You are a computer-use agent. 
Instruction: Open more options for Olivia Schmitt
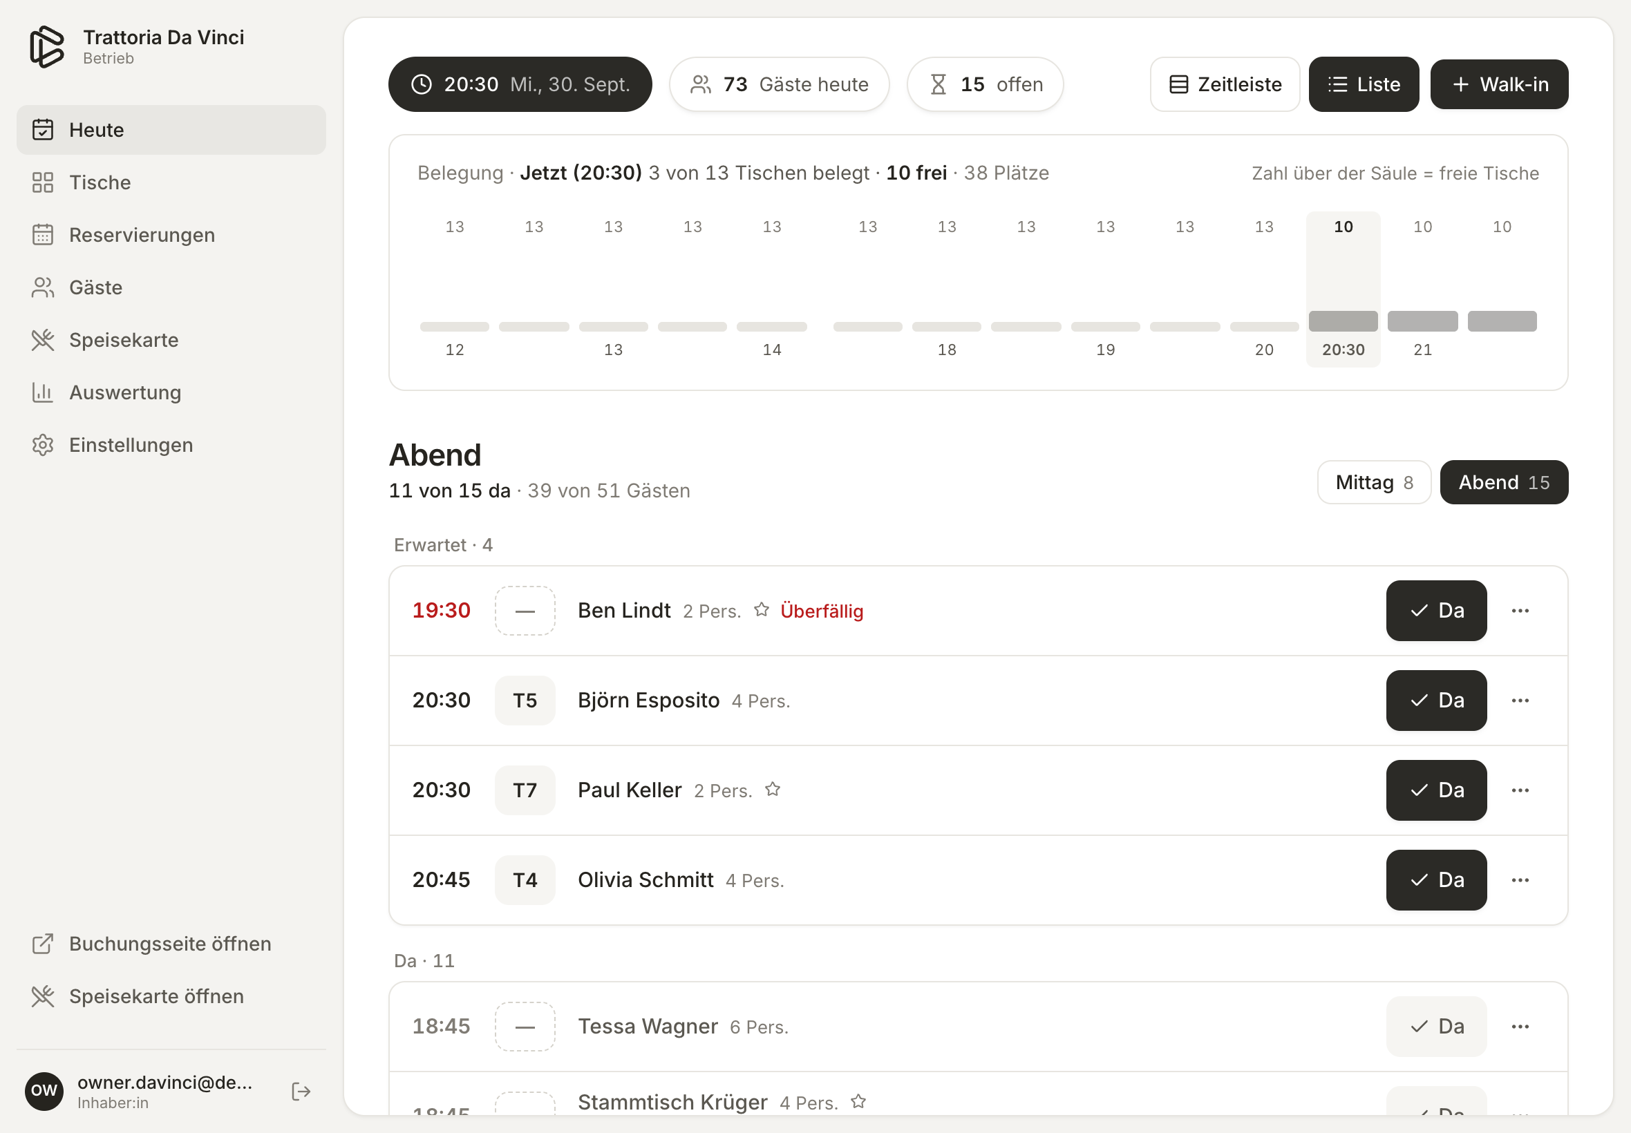point(1520,880)
